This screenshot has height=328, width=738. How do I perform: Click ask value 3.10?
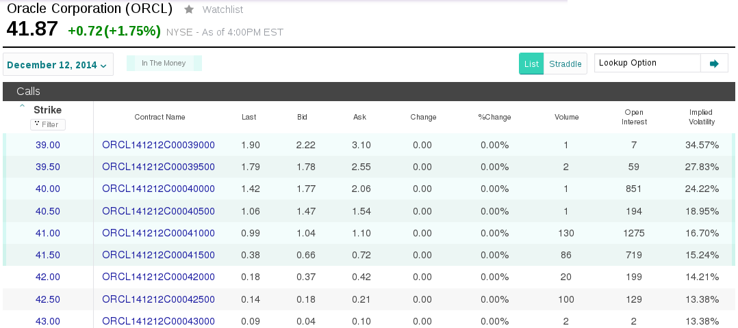(361, 145)
